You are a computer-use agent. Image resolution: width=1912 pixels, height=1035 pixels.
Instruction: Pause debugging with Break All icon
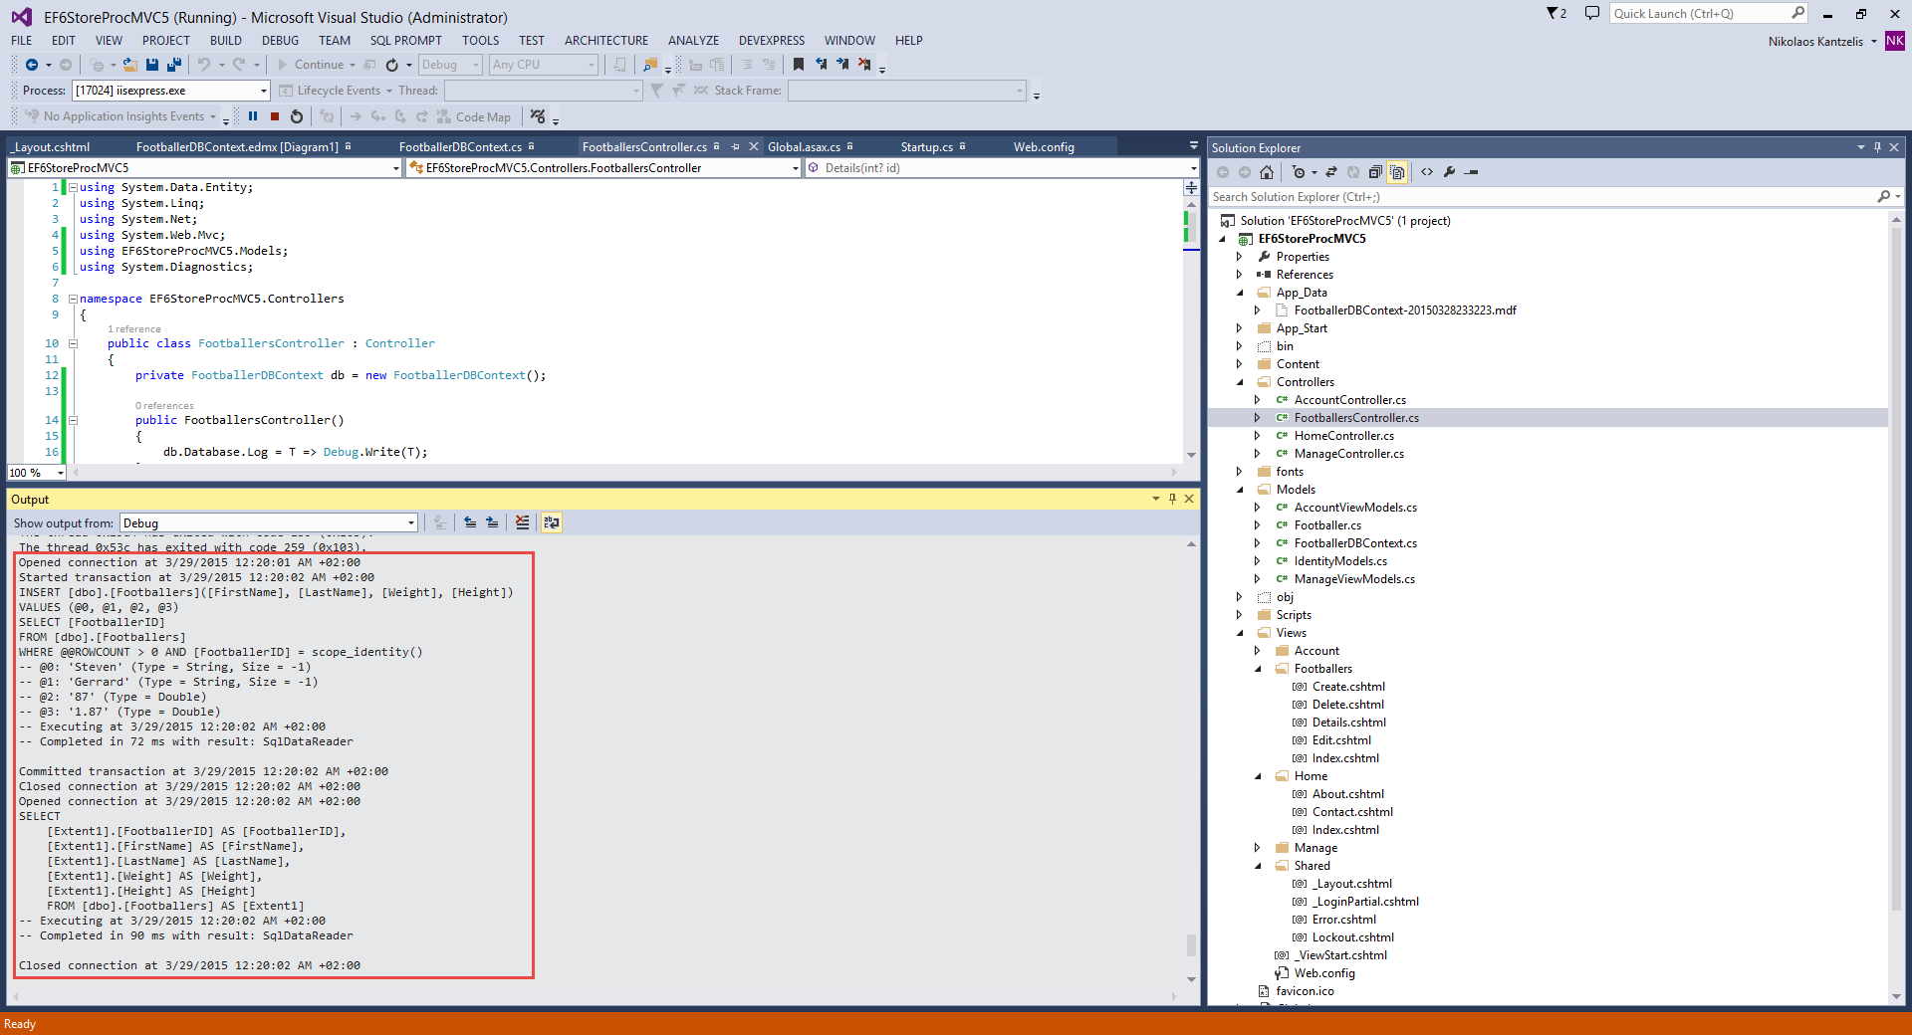(253, 116)
